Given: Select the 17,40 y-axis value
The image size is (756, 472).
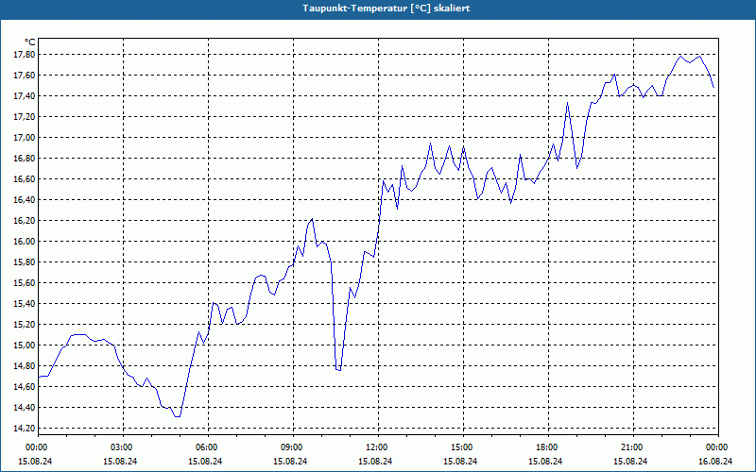Looking at the screenshot, I should (x=24, y=96).
